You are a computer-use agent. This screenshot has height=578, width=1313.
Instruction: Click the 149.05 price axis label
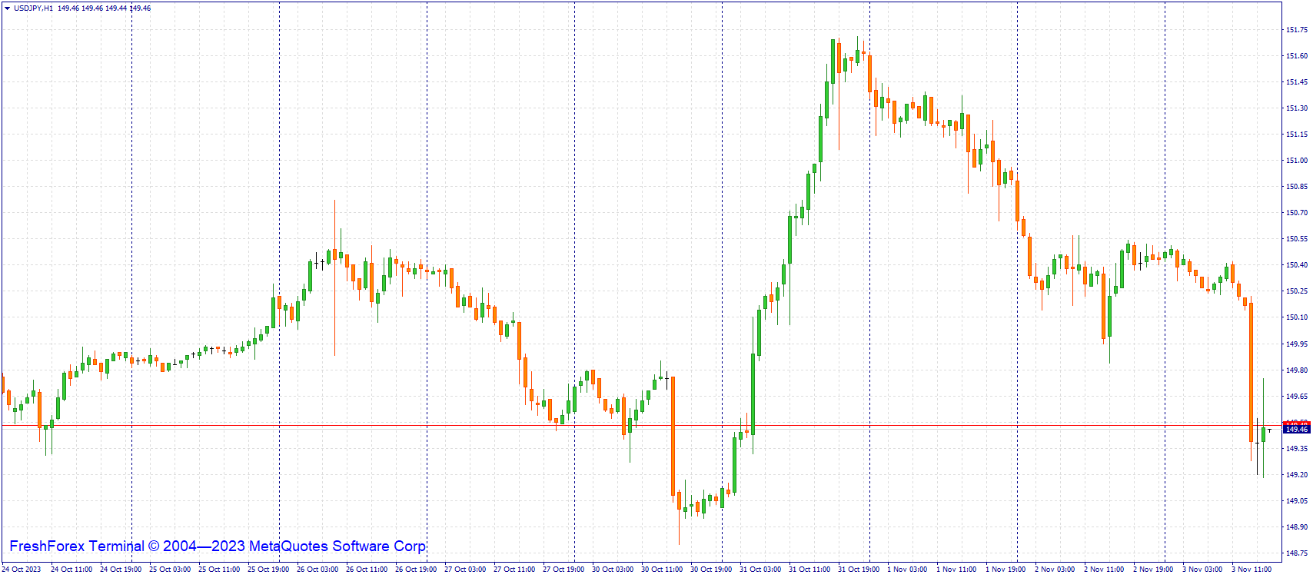click(x=1297, y=501)
